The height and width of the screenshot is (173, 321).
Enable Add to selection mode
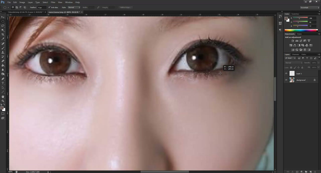(x=17, y=7)
